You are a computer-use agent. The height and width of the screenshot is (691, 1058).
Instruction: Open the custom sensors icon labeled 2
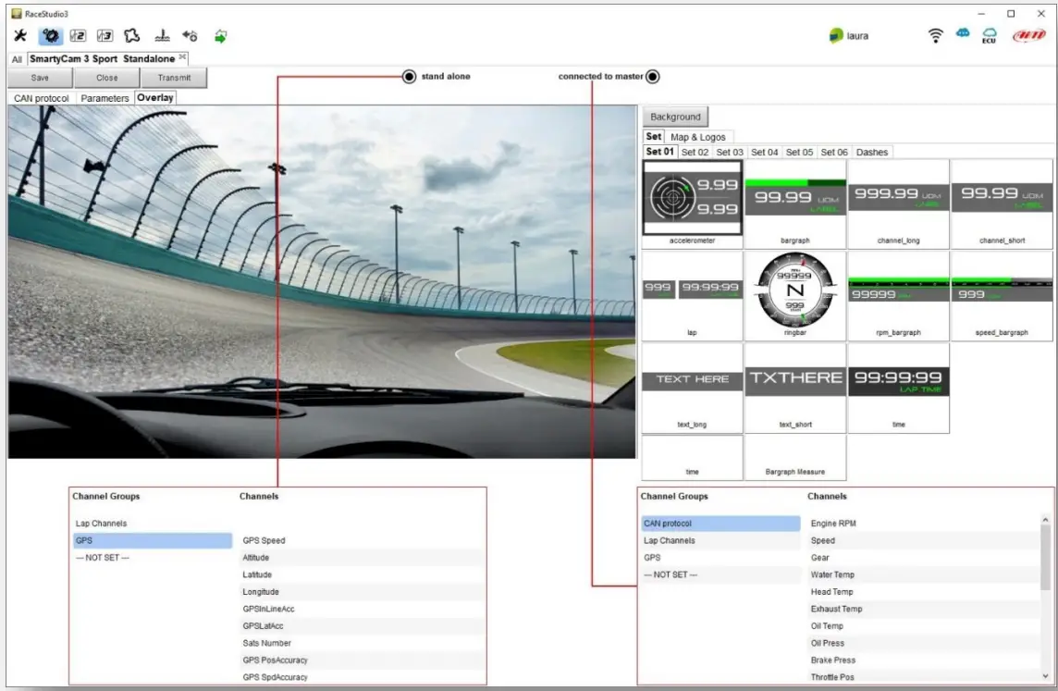pyautogui.click(x=78, y=36)
